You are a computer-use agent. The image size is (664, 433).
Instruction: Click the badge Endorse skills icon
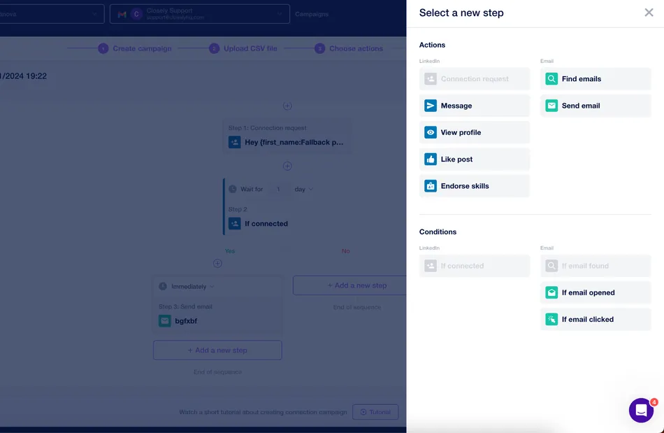(431, 185)
